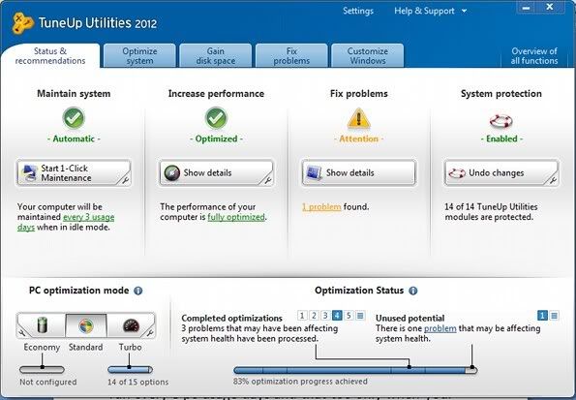Viewport: 576px width, 400px height.
Task: Show details for Fix problems
Action: (358, 172)
